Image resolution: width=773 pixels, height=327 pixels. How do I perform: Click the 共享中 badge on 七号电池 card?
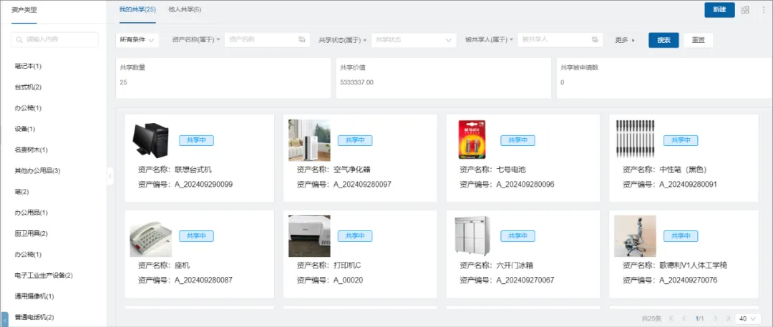point(517,140)
